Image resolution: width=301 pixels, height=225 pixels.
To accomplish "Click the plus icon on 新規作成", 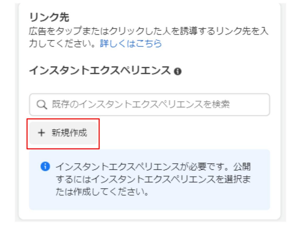I will coord(42,133).
